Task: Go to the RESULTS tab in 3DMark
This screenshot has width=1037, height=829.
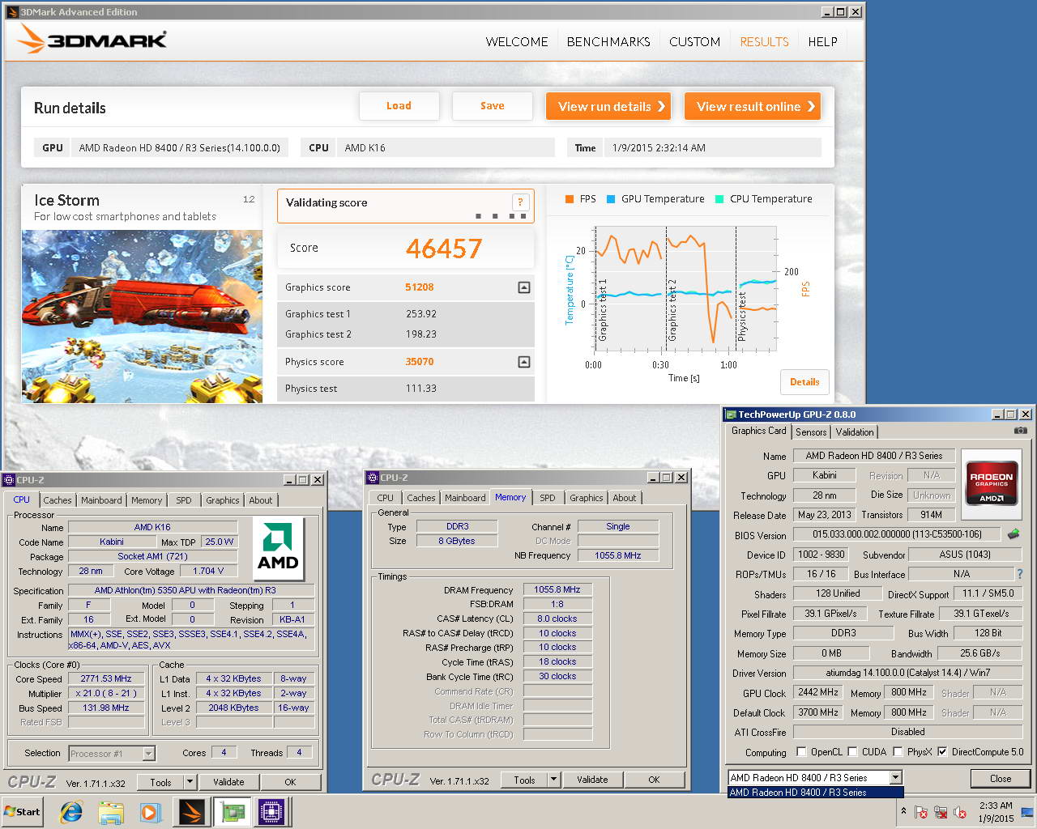Action: (x=764, y=42)
